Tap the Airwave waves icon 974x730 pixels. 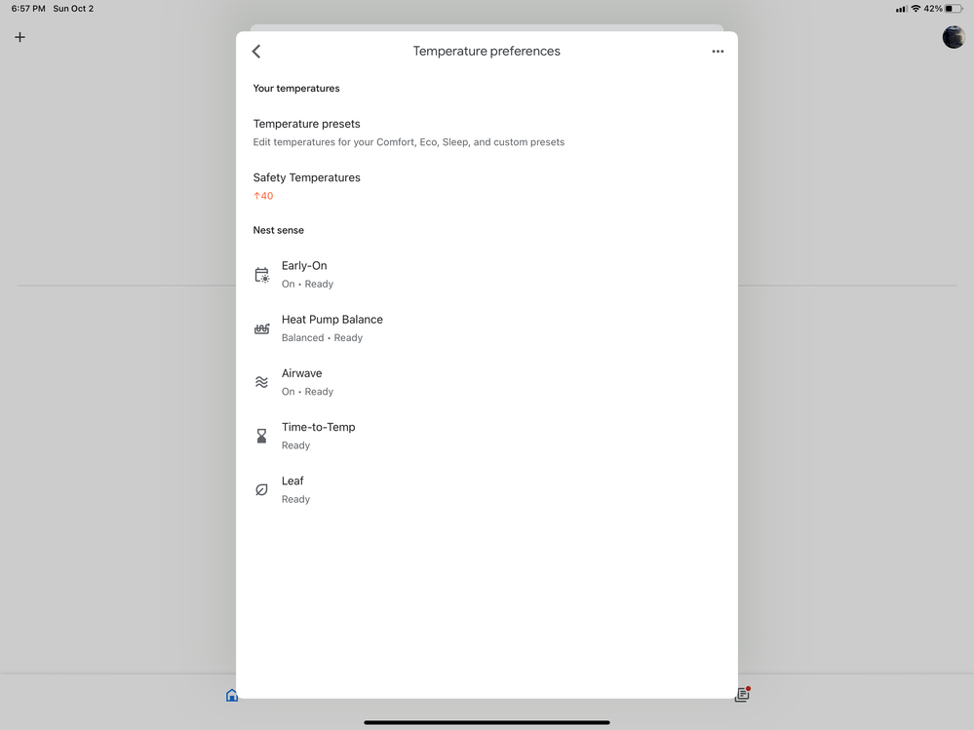[262, 382]
